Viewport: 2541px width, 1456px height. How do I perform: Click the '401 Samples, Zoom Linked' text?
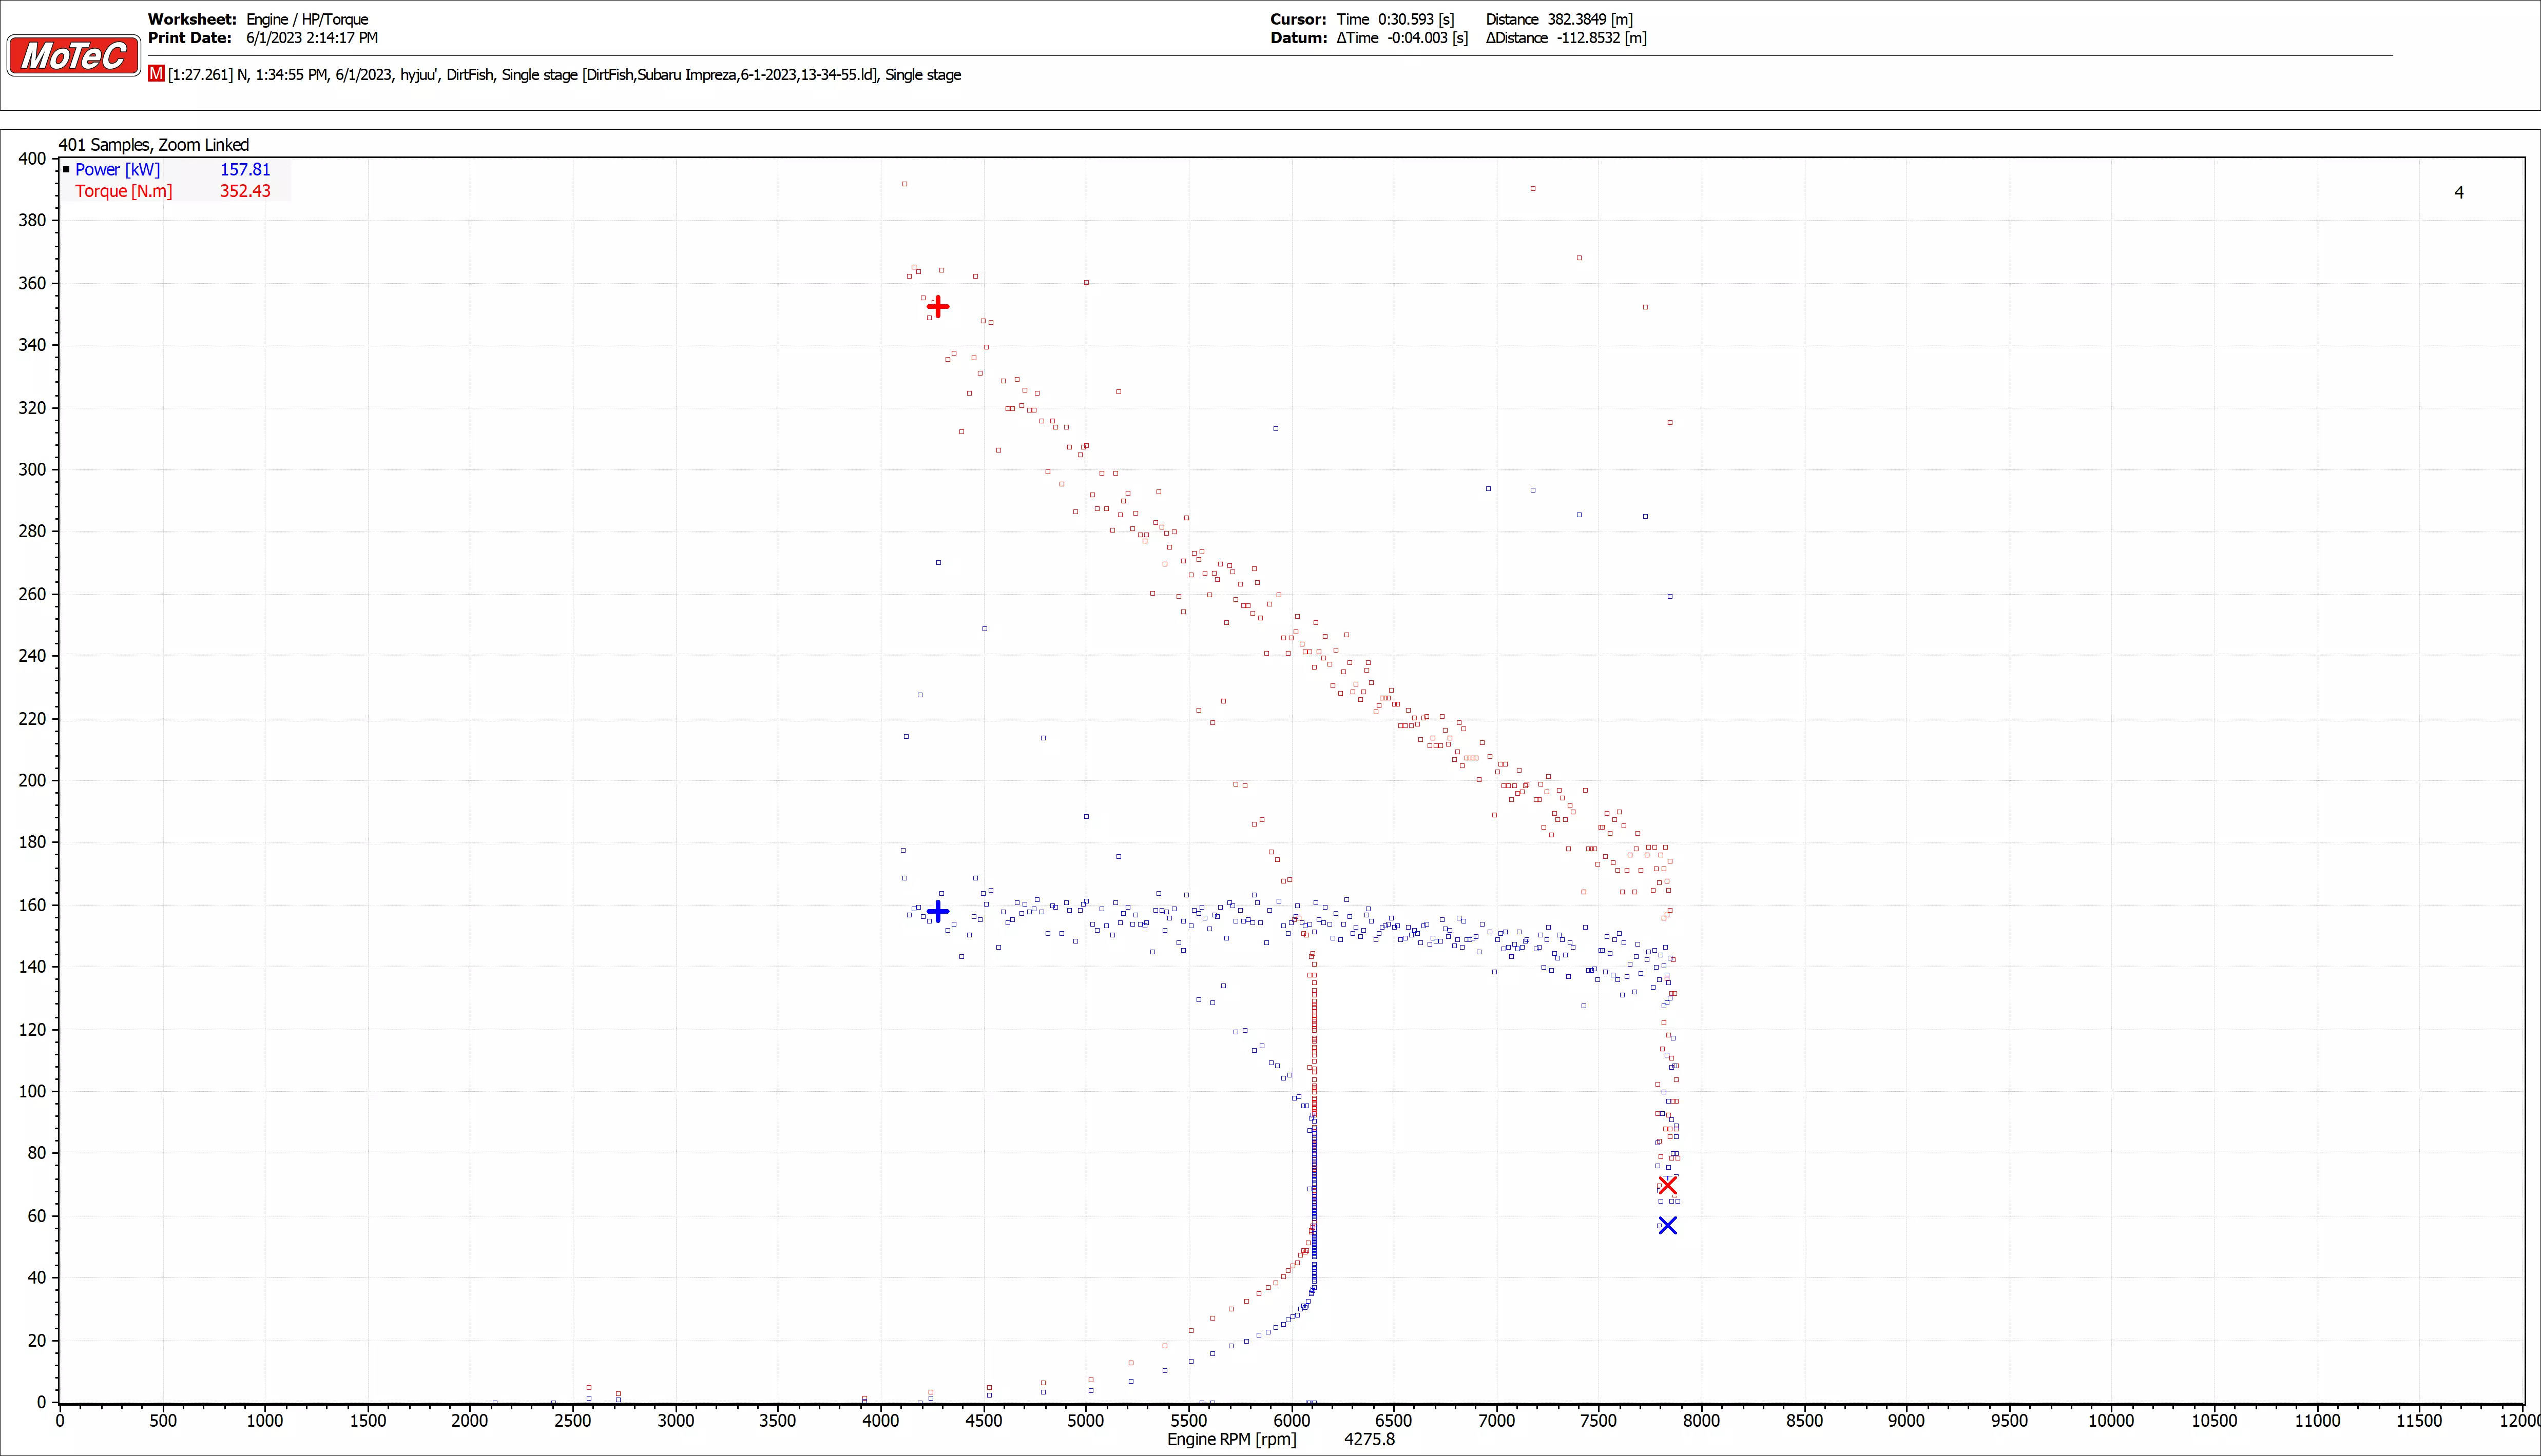pyautogui.click(x=153, y=145)
